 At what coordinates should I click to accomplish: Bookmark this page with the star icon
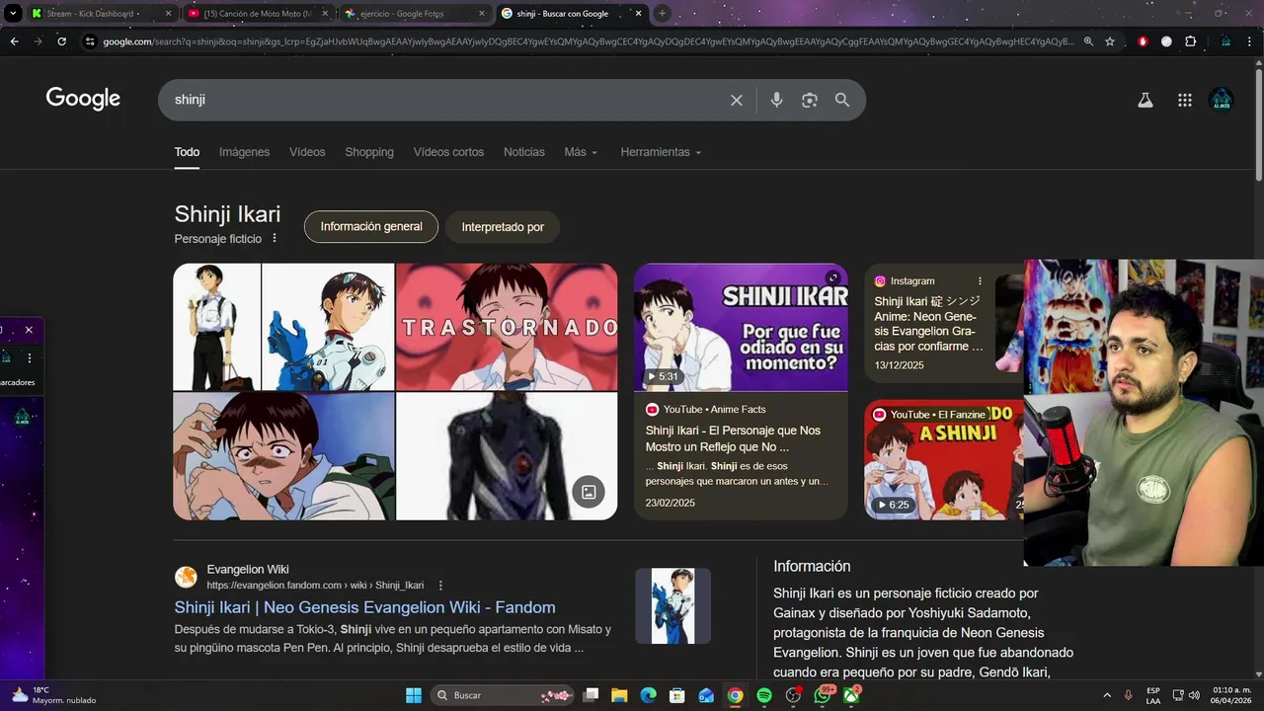[x=1110, y=41]
